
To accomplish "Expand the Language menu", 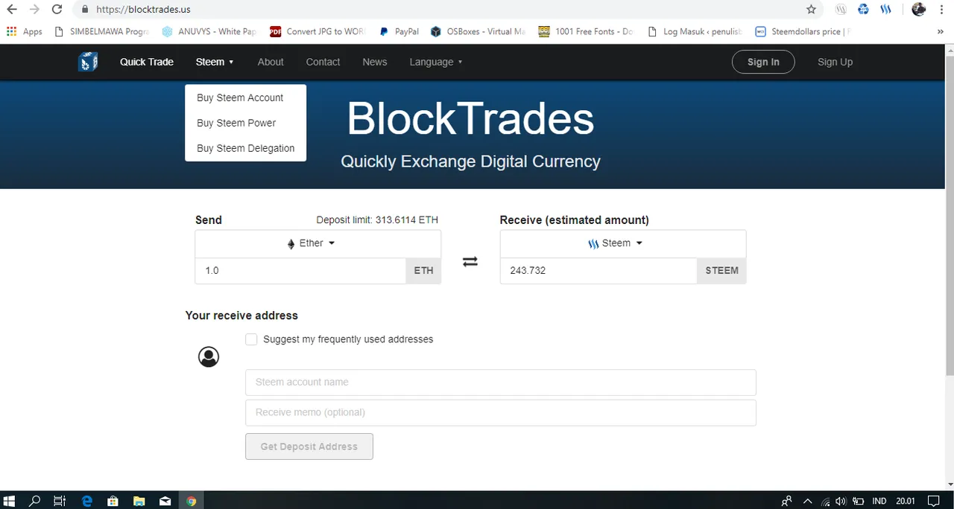I will pos(436,62).
